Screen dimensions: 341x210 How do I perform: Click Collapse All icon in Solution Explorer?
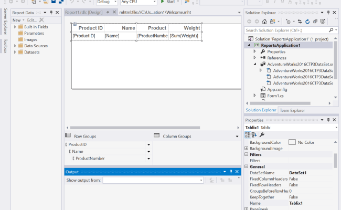pyautogui.click(x=315, y=22)
